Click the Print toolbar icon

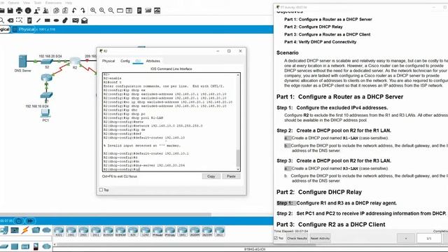19,10
